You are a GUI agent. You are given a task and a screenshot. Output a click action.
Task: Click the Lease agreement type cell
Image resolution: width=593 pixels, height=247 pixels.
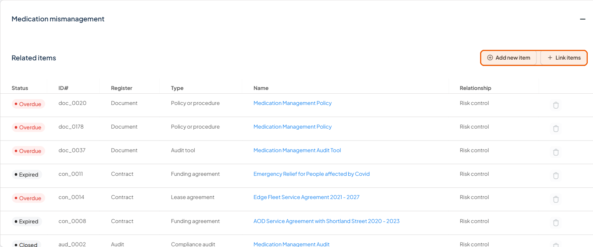tap(193, 197)
